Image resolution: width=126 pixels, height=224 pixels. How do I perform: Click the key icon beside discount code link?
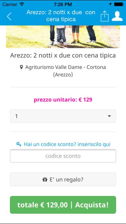19,144
